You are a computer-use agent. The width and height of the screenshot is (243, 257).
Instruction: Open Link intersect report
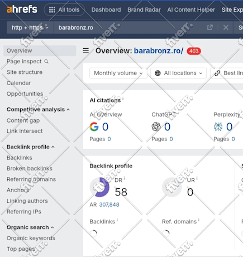[x=25, y=131]
